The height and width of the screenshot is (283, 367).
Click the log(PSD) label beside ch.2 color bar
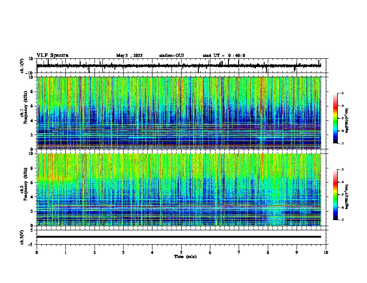click(347, 197)
